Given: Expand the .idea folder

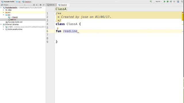Looking at the screenshot, I should (3, 10).
